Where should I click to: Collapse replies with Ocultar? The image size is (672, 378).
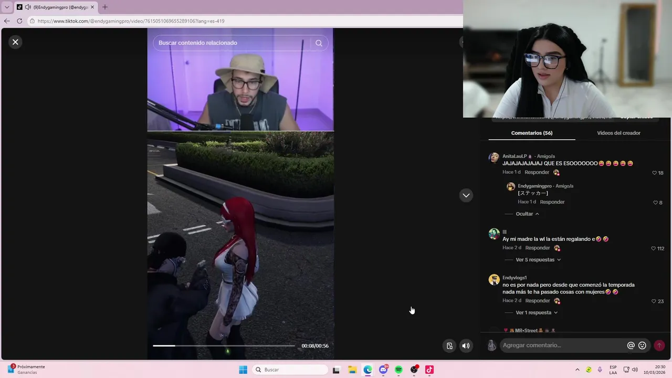point(527,214)
